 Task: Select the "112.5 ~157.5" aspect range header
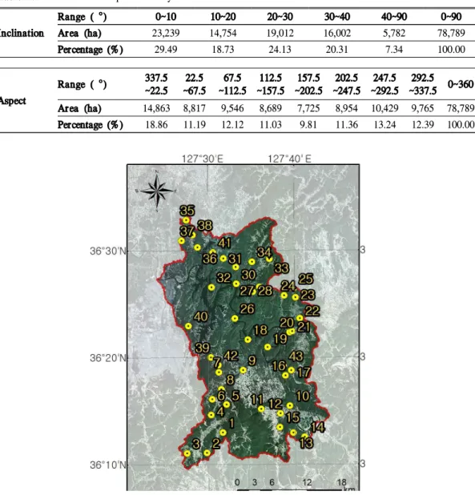pyautogui.click(x=271, y=84)
